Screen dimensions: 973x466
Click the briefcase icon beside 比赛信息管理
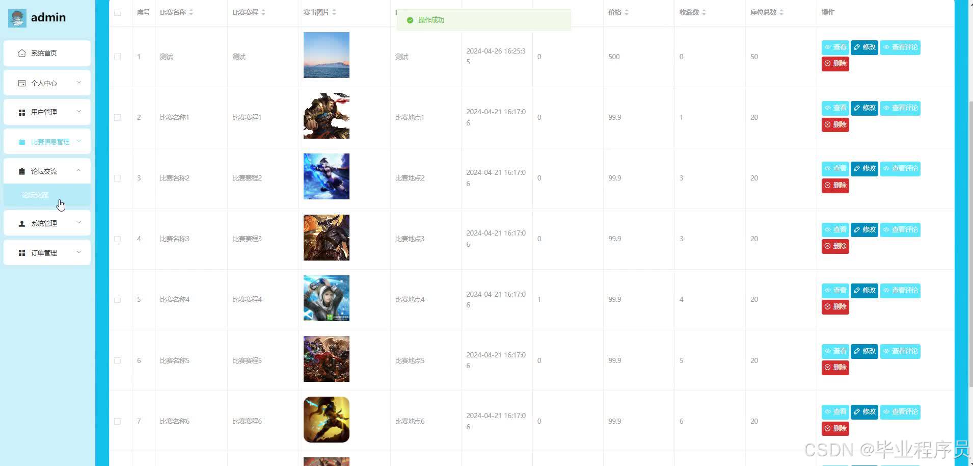(x=21, y=142)
